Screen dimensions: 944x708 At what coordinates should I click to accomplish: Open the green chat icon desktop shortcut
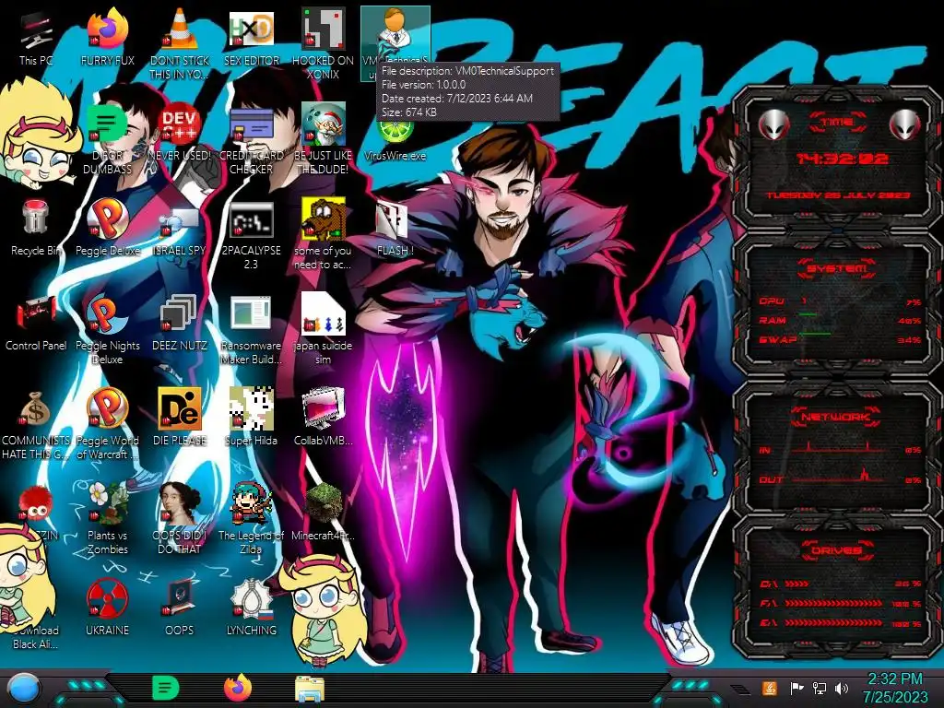[107, 138]
